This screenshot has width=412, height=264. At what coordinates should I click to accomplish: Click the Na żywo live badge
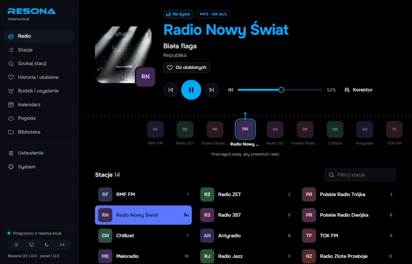[178, 14]
